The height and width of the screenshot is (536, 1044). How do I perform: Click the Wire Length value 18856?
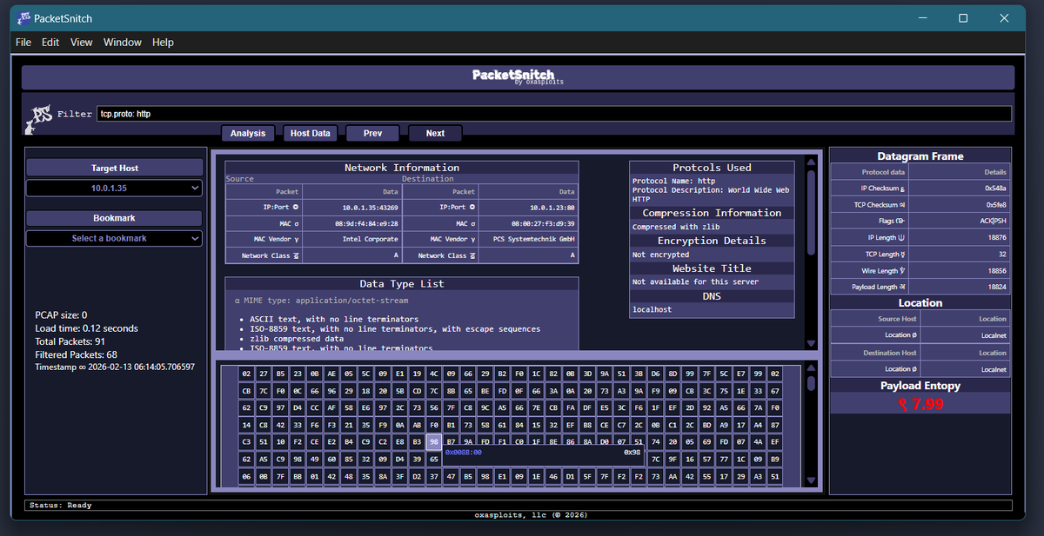(998, 271)
